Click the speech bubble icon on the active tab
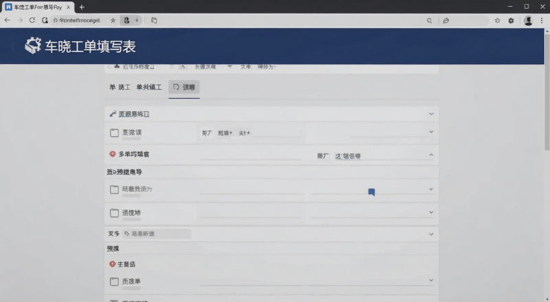The image size is (550, 302). pos(176,87)
